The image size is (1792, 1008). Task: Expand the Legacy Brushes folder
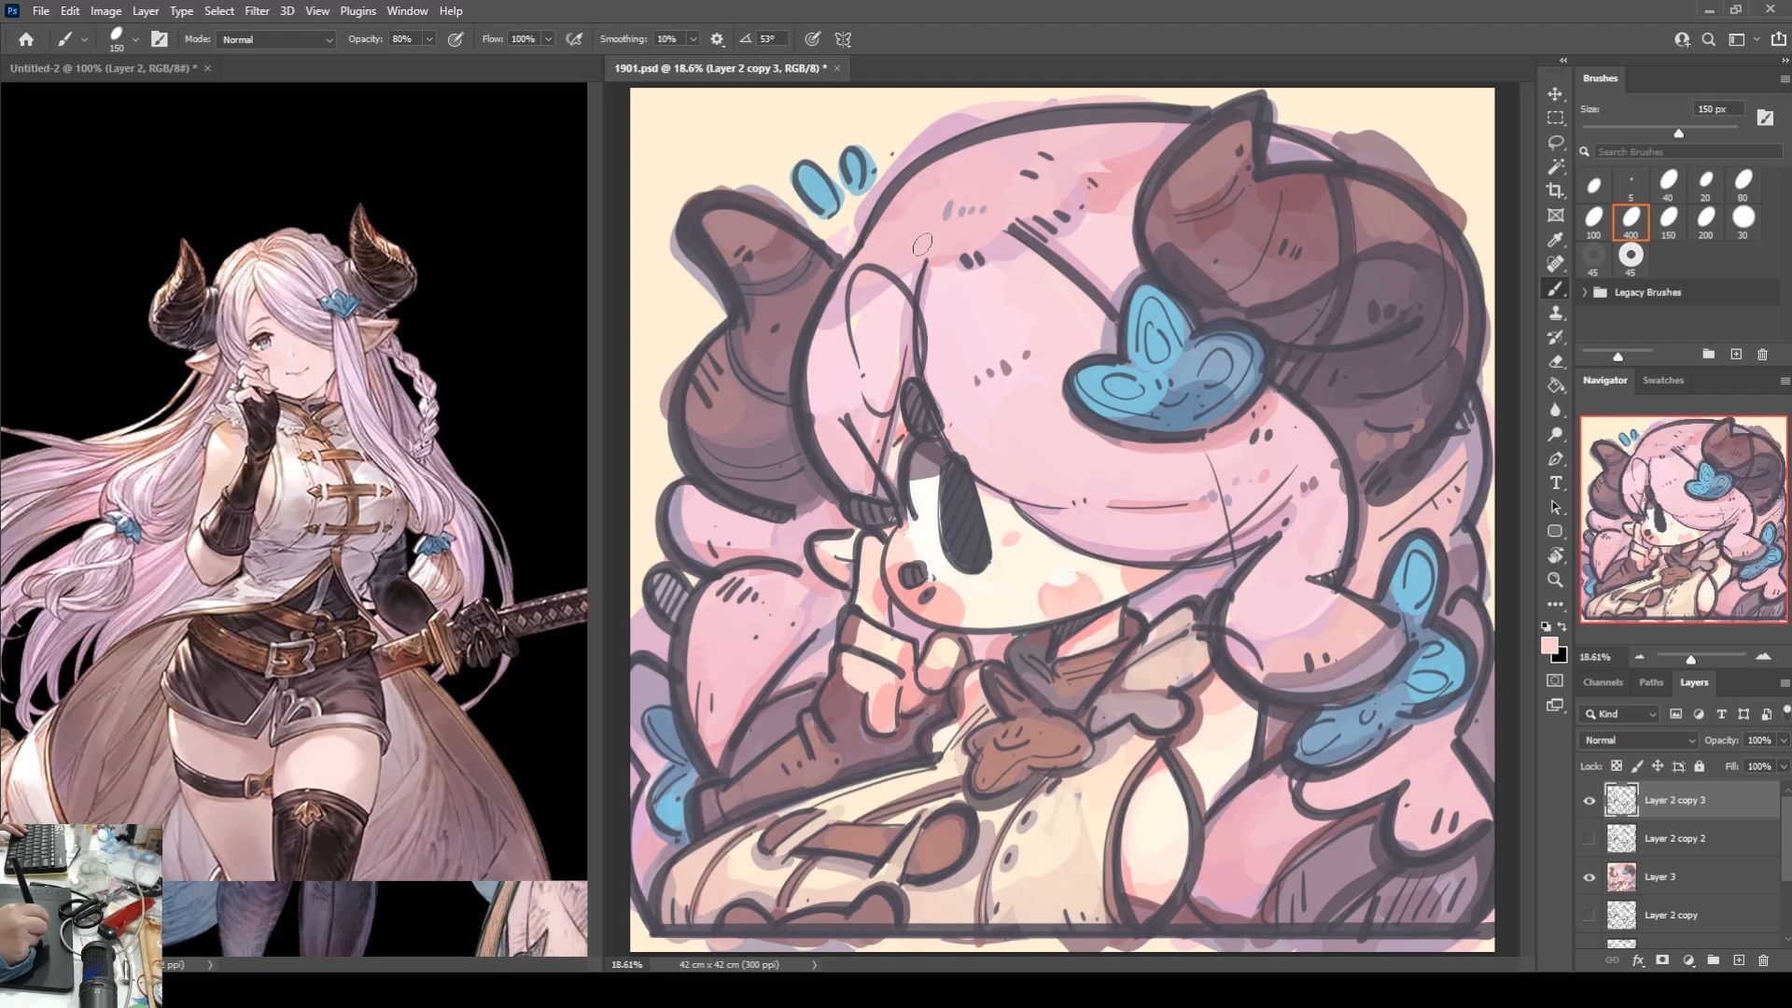(x=1585, y=292)
